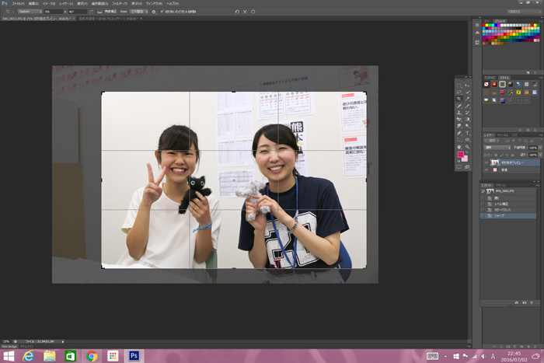This screenshot has height=363, width=544.
Task: Open the crop aspect ratio preset dropdown
Action: click(x=30, y=12)
